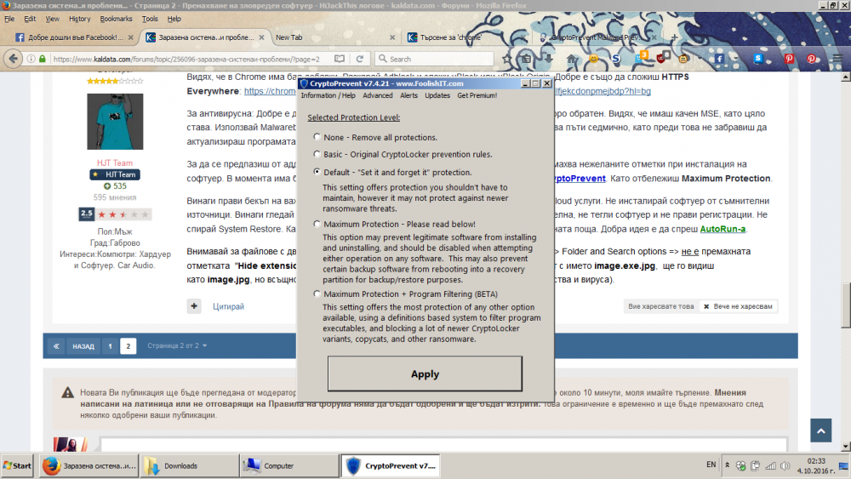Open the HJT Team profile link

pyautogui.click(x=115, y=163)
